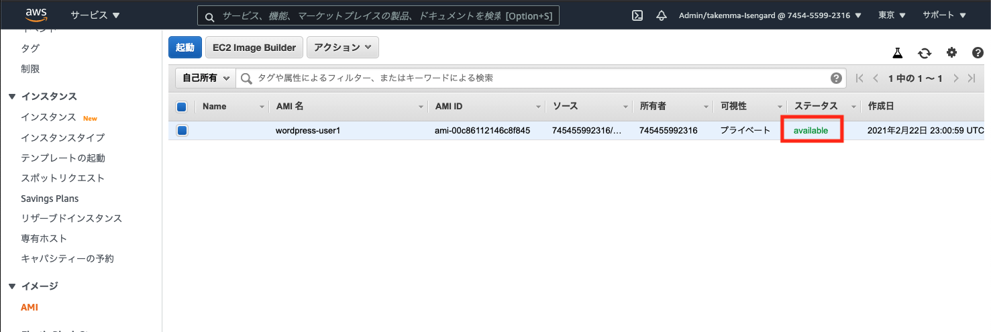991x332 pixels.
Task: Sort by the 作成日 column header
Action: point(880,106)
